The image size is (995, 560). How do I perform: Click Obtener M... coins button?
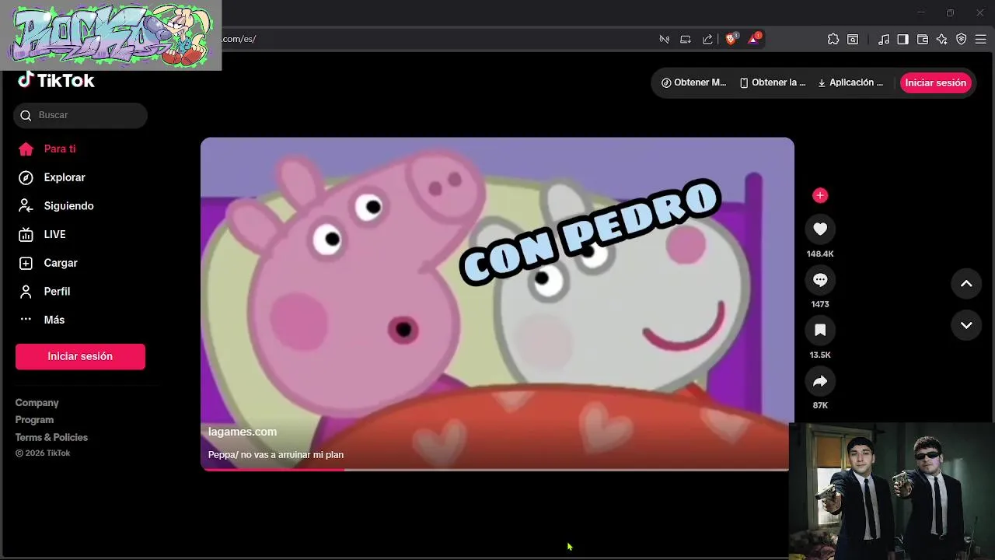pos(693,82)
